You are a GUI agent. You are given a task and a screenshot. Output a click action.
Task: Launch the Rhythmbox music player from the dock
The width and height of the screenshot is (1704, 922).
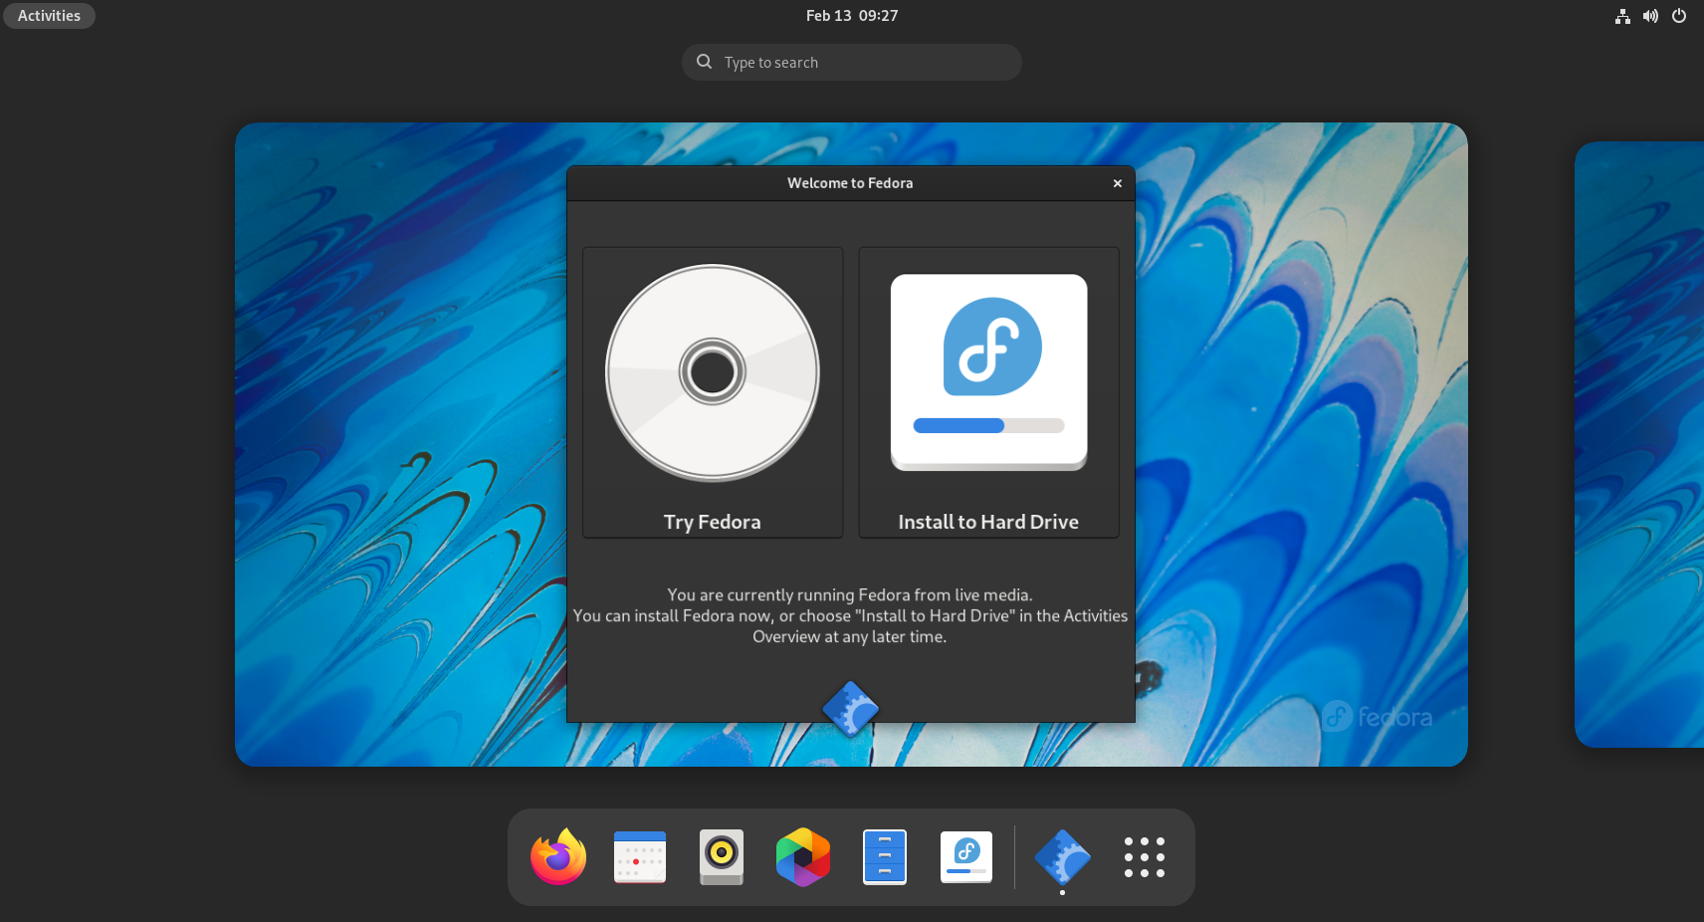[x=721, y=856]
